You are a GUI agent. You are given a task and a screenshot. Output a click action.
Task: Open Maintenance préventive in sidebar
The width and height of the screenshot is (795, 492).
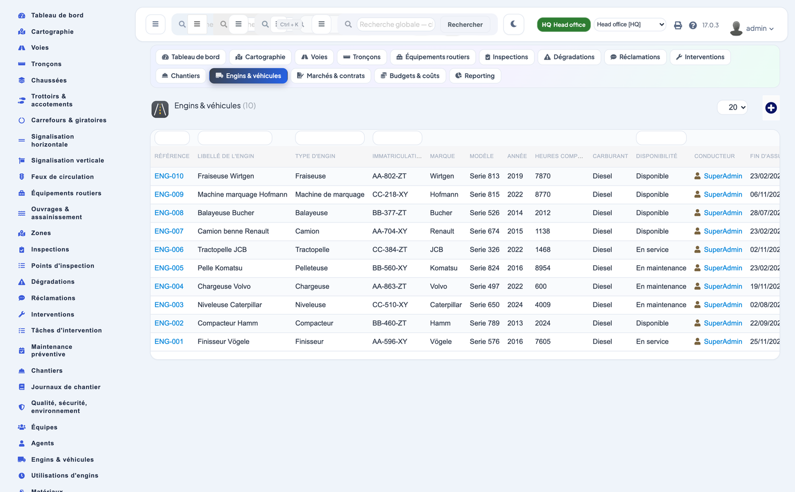(x=52, y=351)
